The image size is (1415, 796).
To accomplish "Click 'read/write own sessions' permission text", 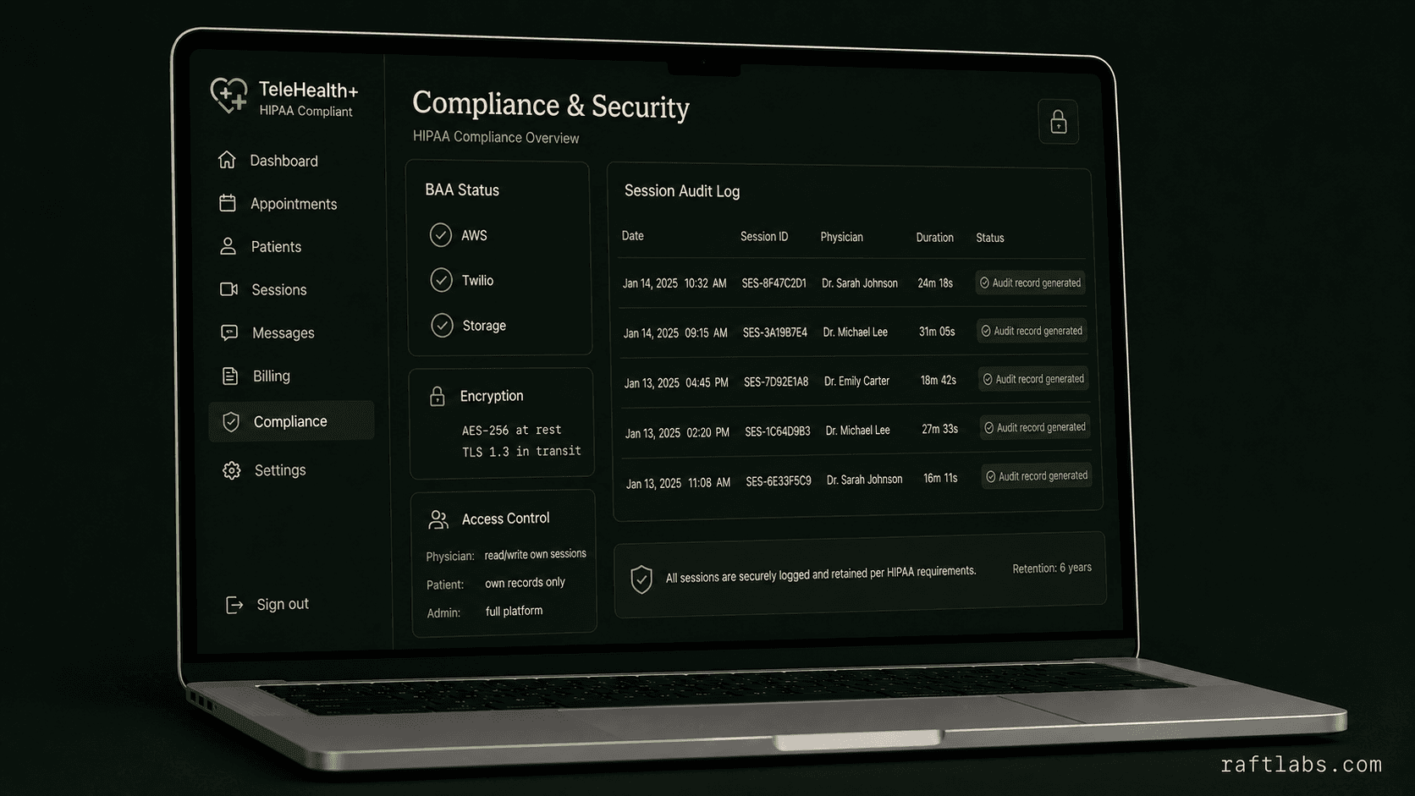I will pos(535,554).
